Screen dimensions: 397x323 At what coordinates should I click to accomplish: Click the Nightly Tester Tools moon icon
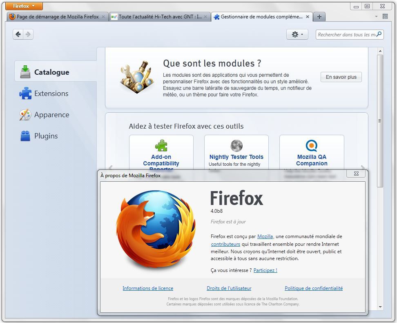click(236, 145)
